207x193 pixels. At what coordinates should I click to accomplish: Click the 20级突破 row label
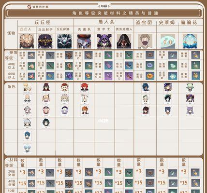coord(12,173)
